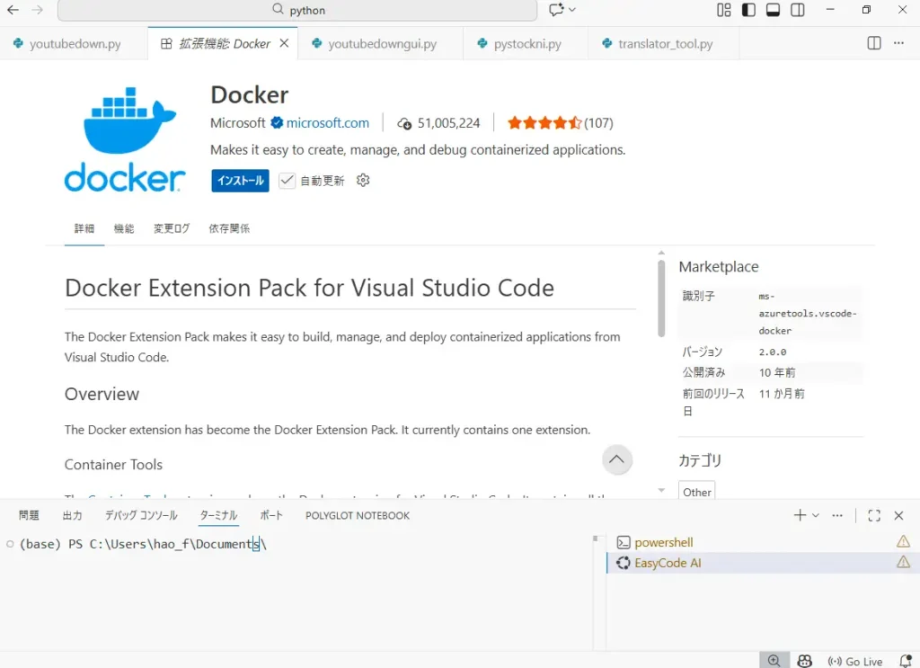This screenshot has height=668, width=920.
Task: Click the Other category tag
Action: [697, 492]
